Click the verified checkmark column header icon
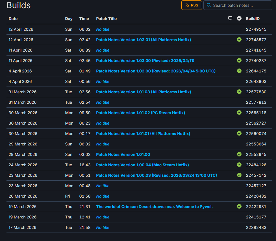276x241 pixels. click(x=239, y=19)
